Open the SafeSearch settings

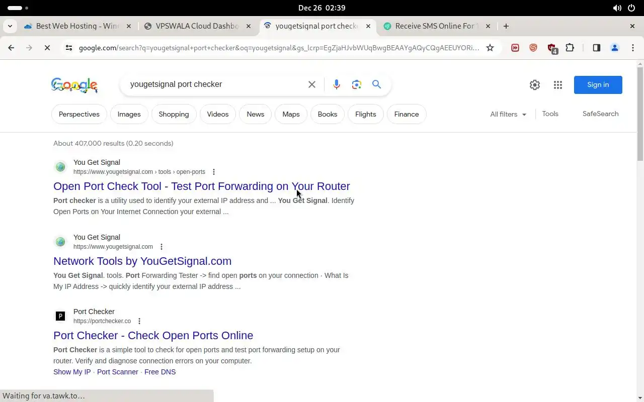600,114
